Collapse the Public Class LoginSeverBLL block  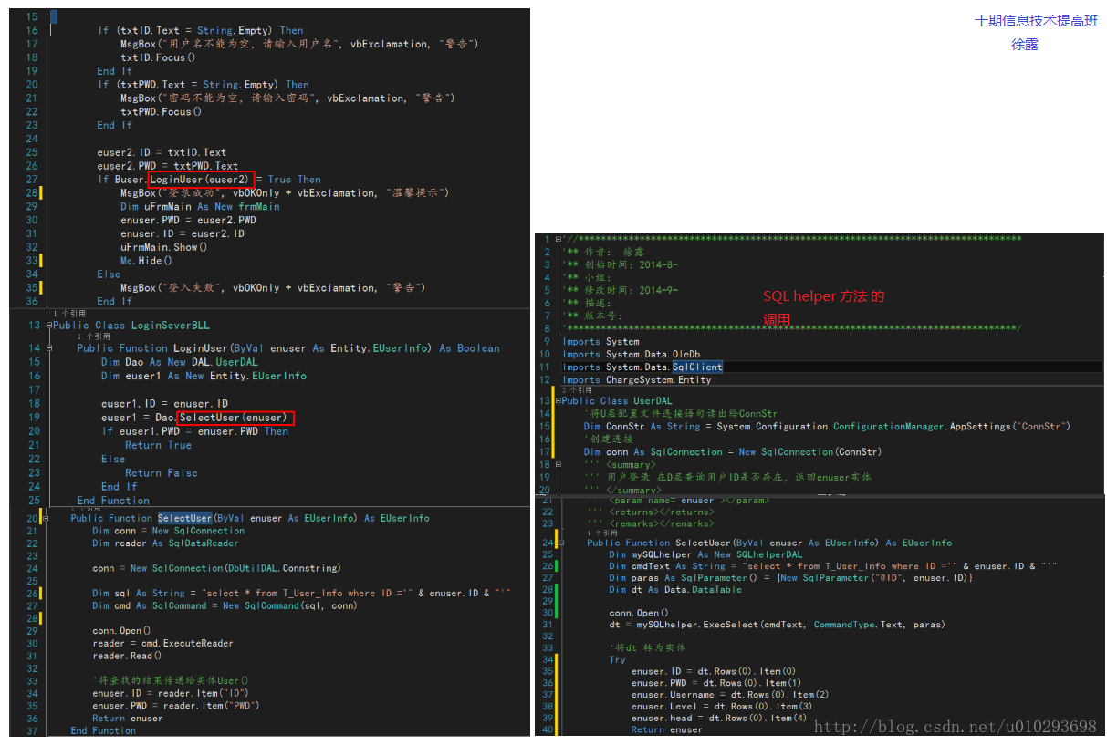coord(49,326)
